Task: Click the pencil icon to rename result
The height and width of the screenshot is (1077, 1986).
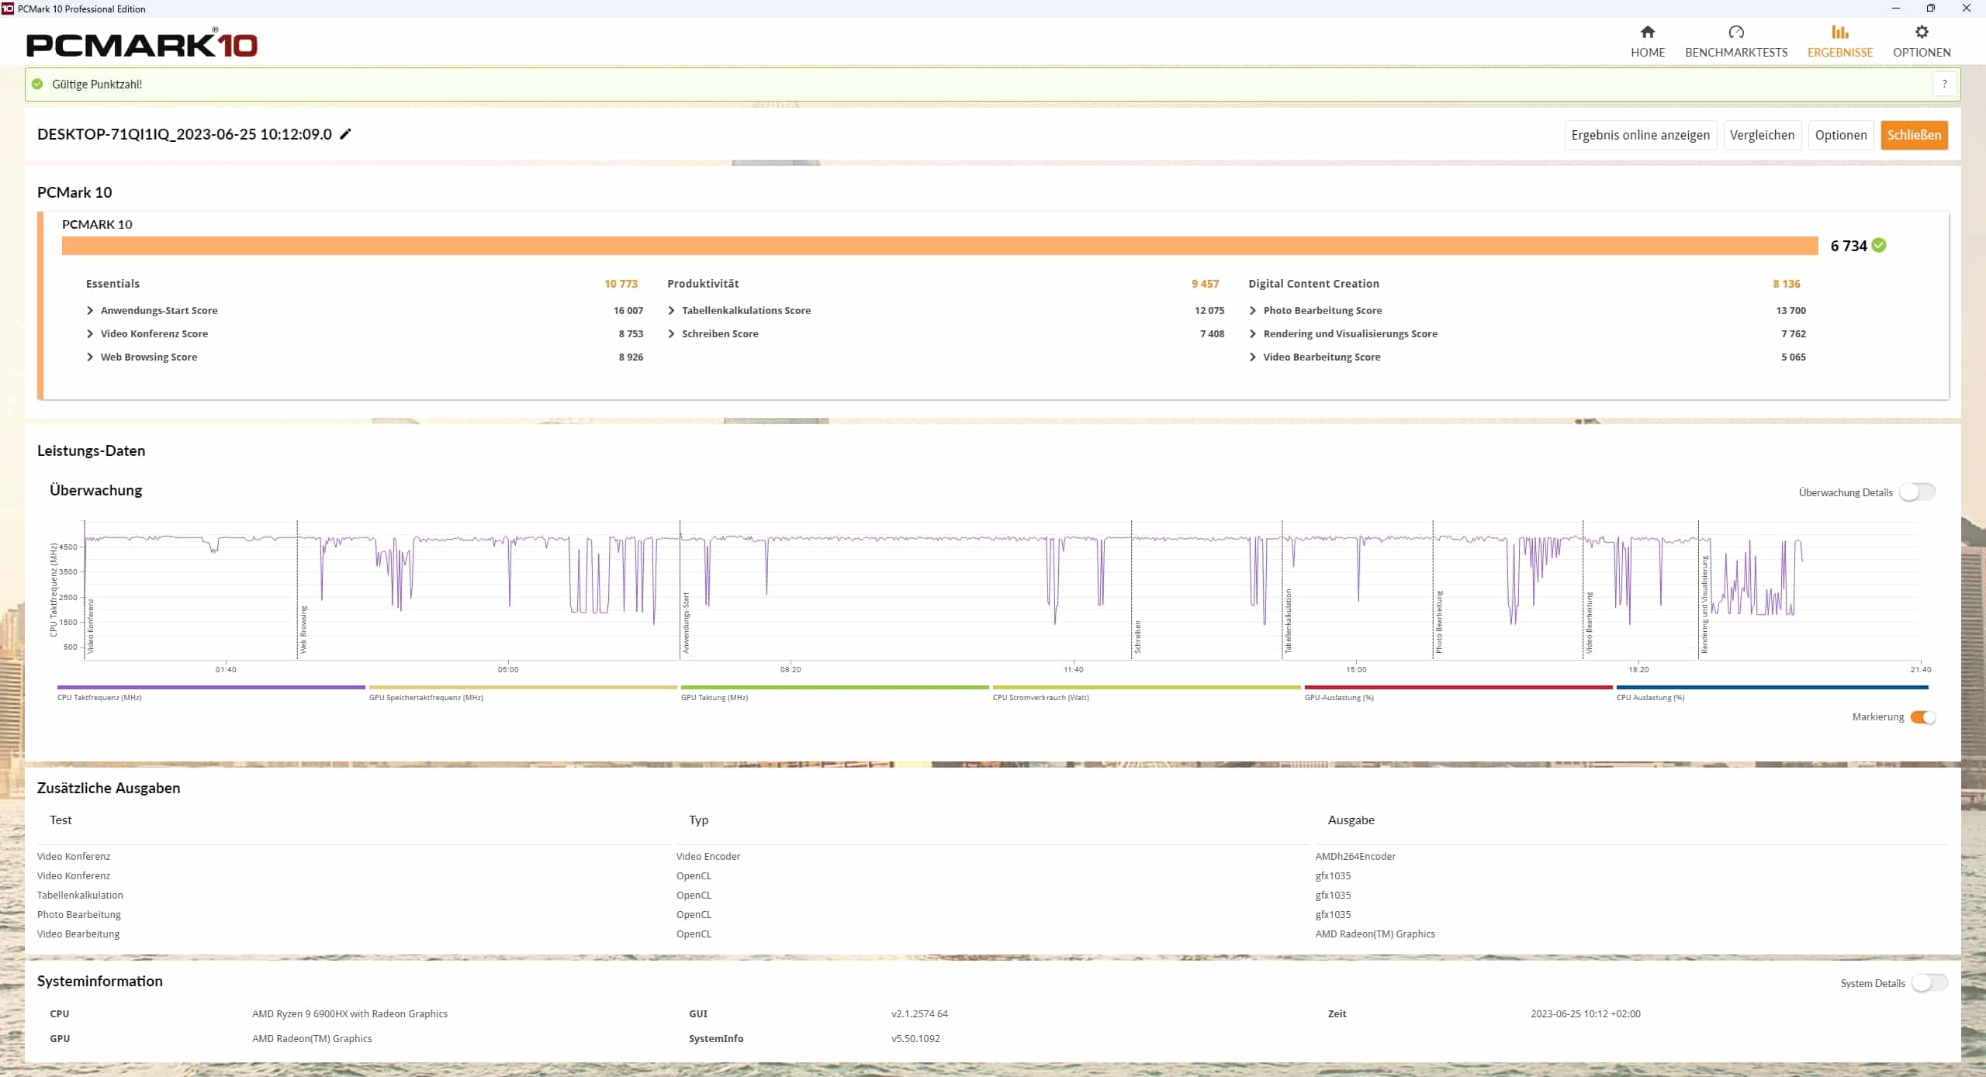Action: (346, 134)
